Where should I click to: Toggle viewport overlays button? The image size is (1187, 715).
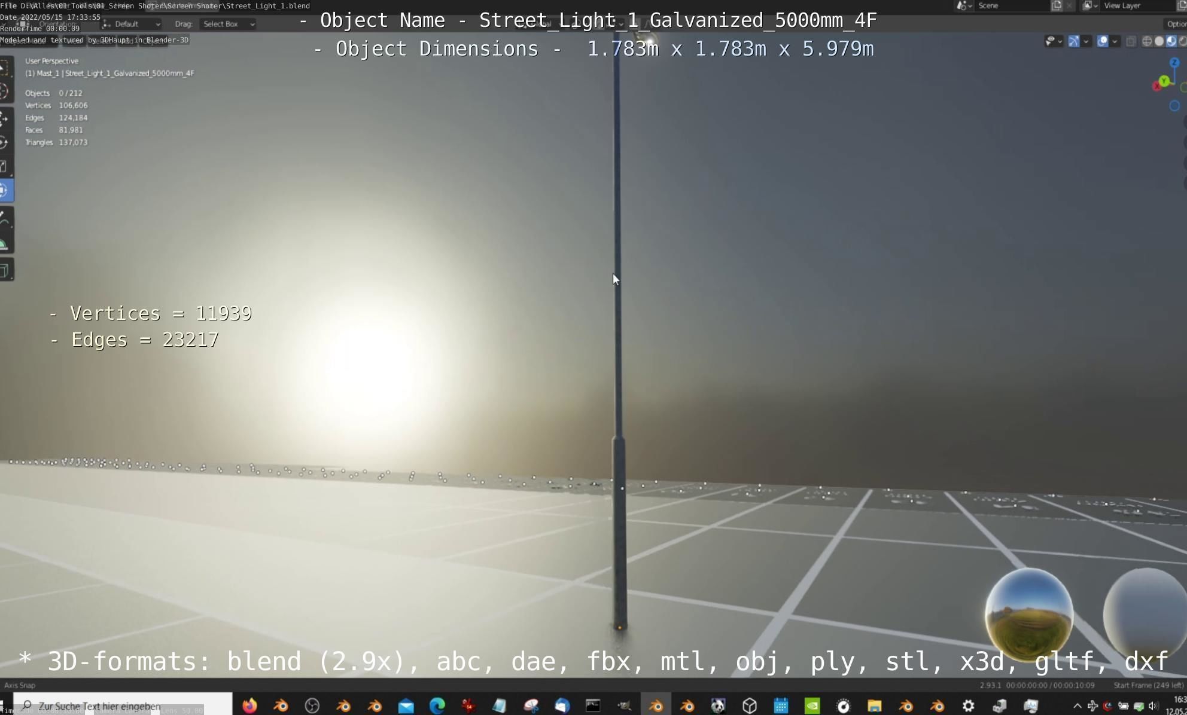point(1103,41)
